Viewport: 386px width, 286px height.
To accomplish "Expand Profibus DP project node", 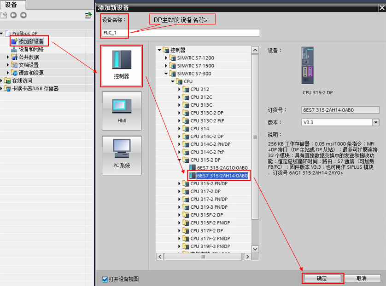I will click(1, 33).
